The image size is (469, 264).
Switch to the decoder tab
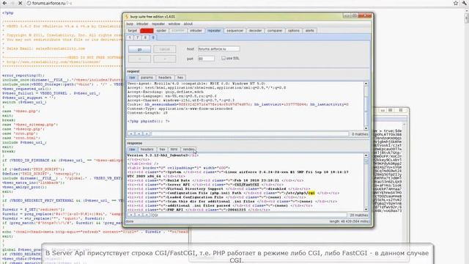click(256, 31)
